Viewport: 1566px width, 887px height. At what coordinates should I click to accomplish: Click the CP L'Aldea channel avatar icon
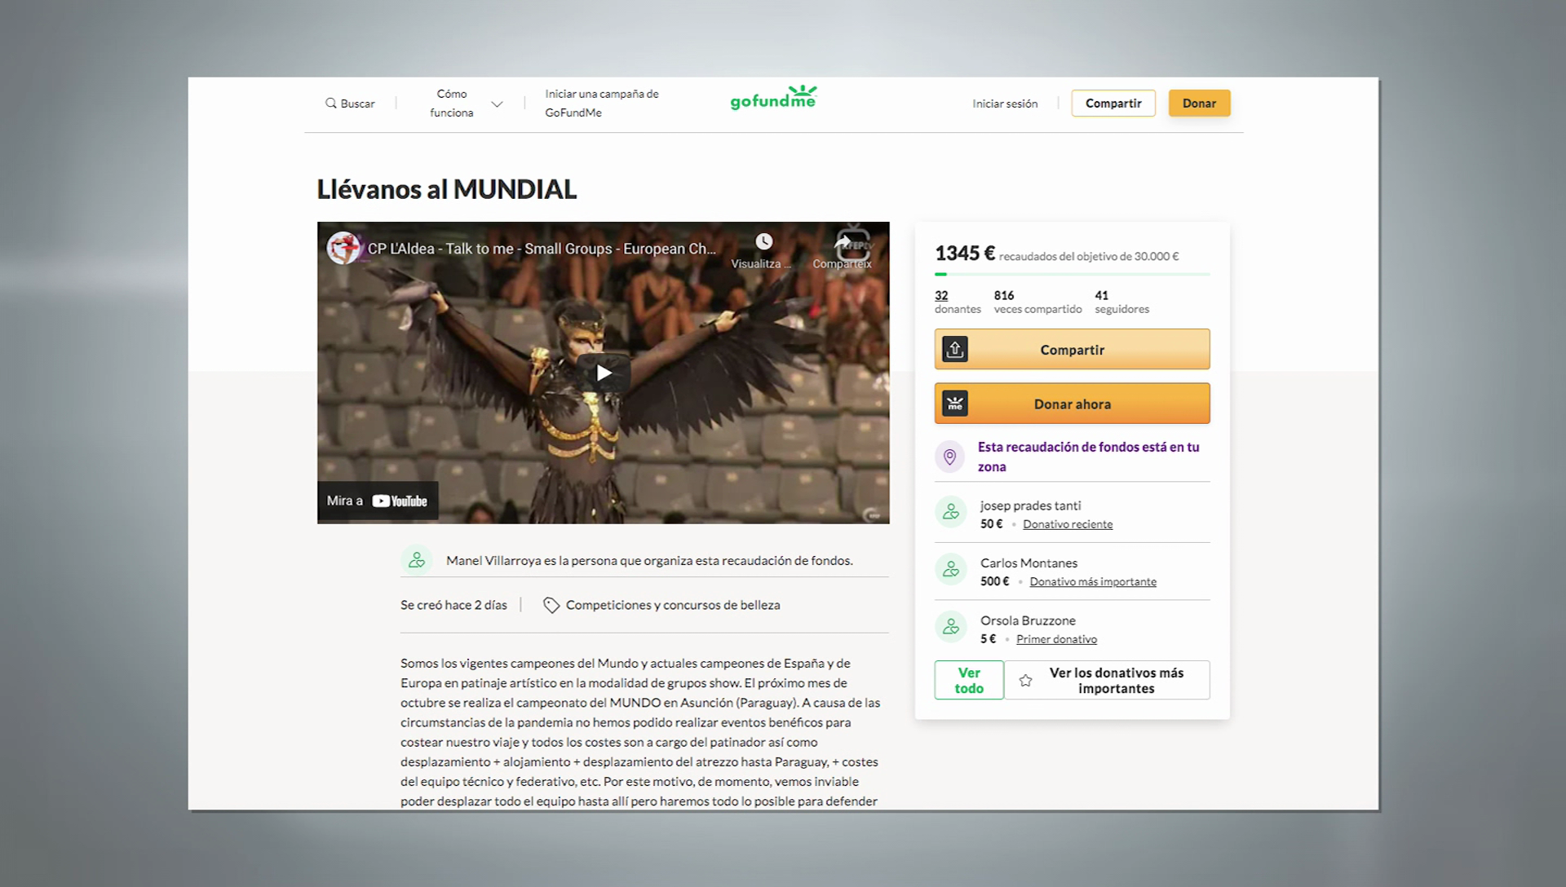pyautogui.click(x=343, y=248)
